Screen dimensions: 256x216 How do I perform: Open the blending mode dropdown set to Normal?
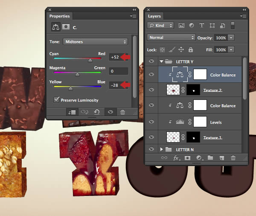click(171, 38)
